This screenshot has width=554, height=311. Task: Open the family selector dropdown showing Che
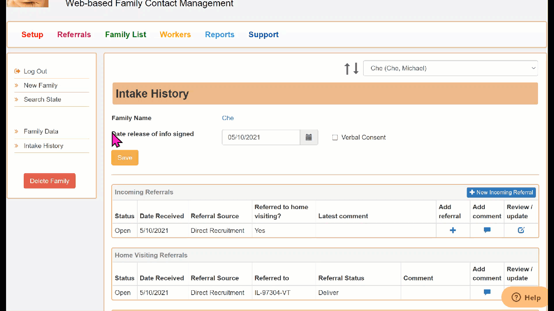[451, 68]
